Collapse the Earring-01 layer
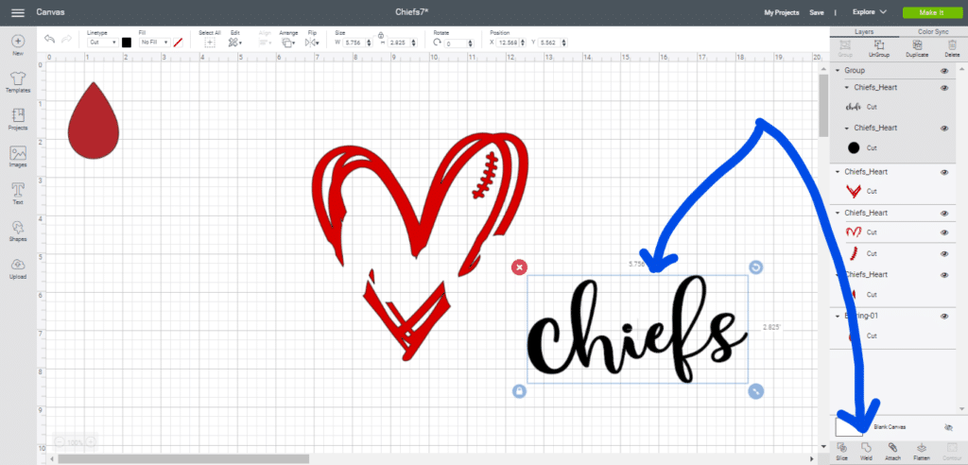968x465 pixels. coord(838,316)
